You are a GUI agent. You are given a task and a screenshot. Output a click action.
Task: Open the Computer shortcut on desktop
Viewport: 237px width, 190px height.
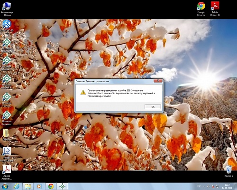tap(7, 9)
